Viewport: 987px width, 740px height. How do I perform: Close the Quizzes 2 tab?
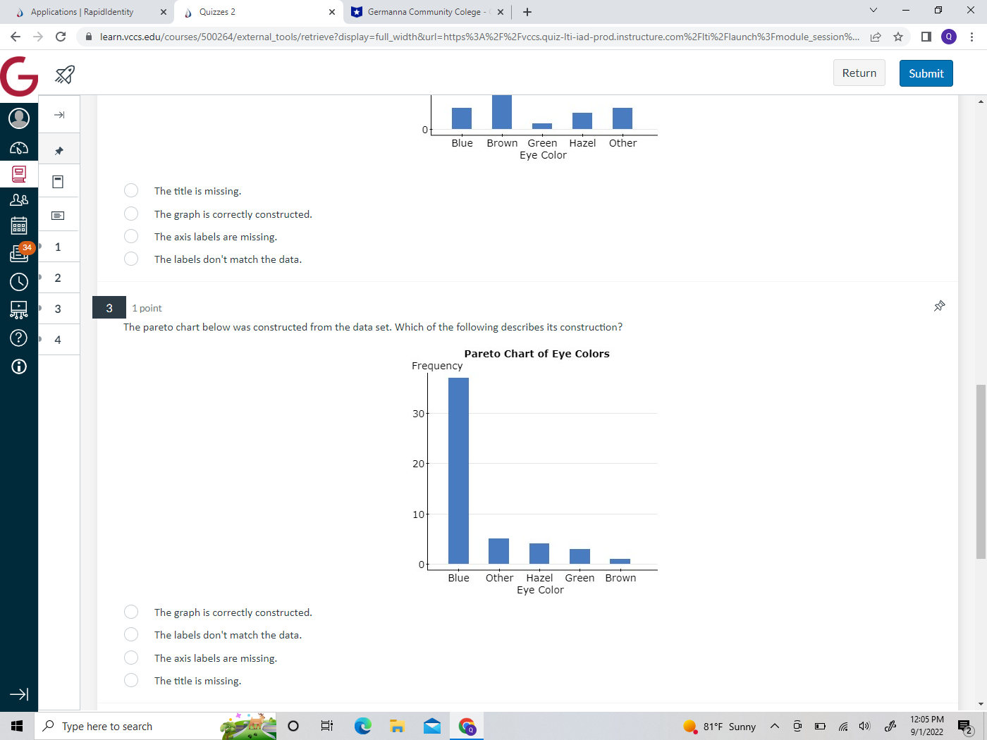click(x=332, y=12)
